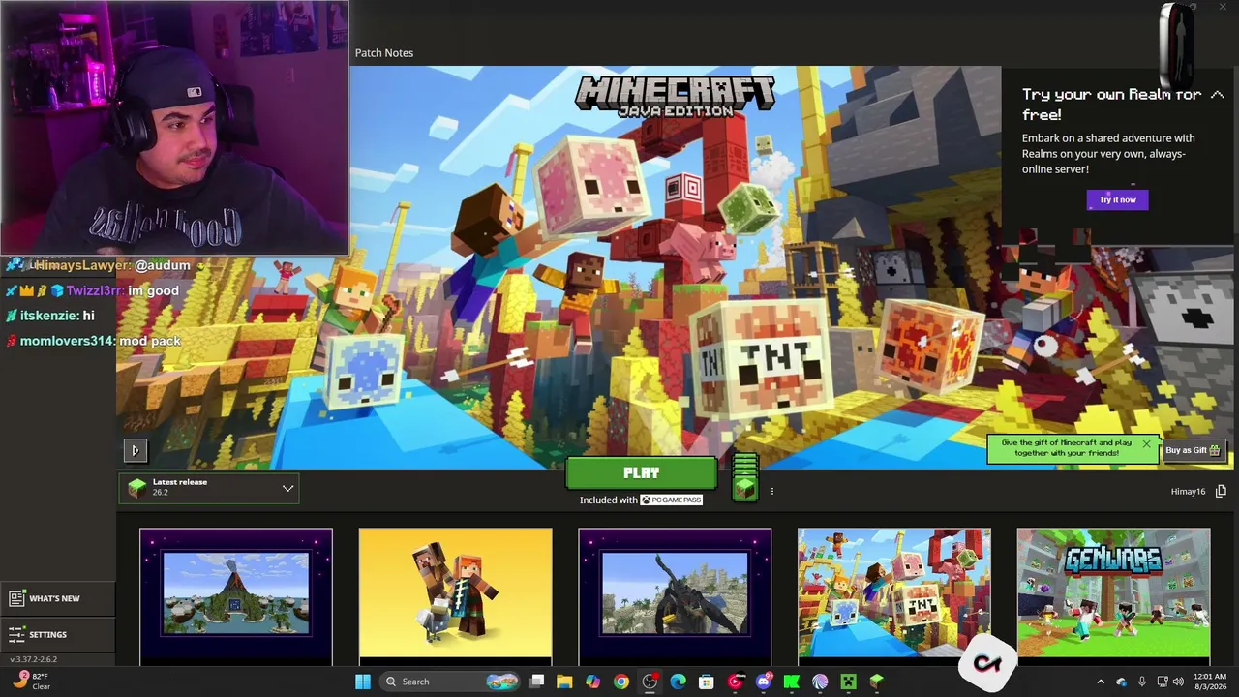Click the launcher version number v.3.37.2-2.6.2
The width and height of the screenshot is (1239, 697).
(34, 659)
